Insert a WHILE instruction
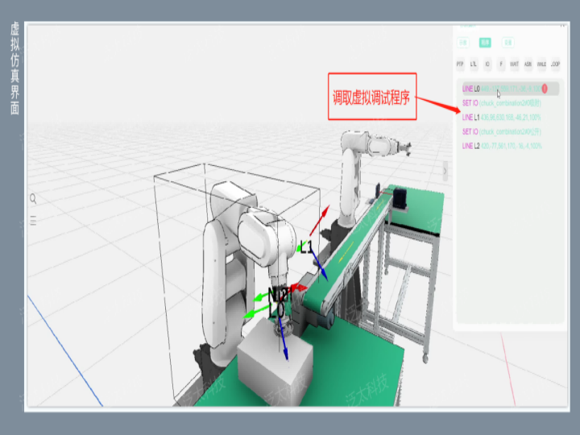Screen dimensions: 580x435 [541, 63]
